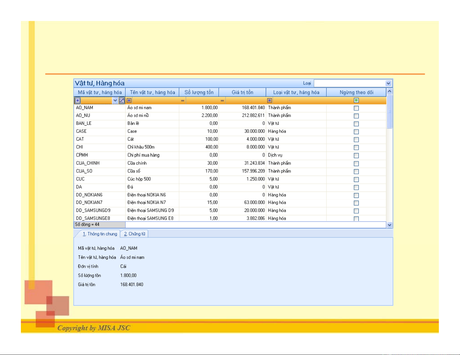
Task: Tick the Ngừng theo dõi checkbox for CASE
Action: [x=356, y=132]
